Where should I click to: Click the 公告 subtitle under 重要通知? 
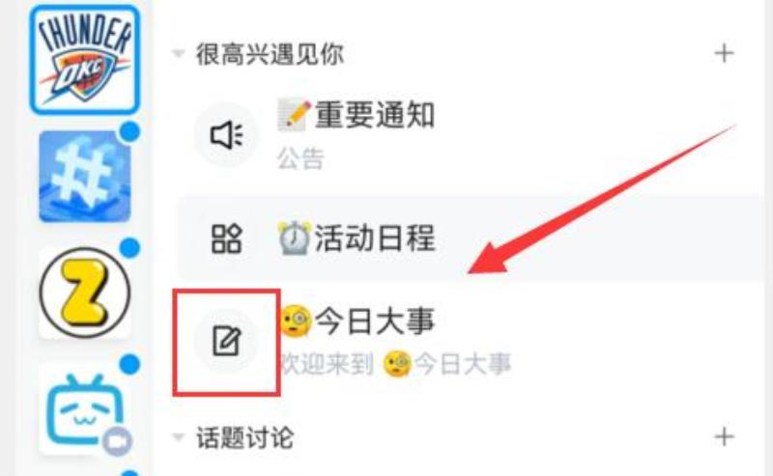click(x=301, y=158)
